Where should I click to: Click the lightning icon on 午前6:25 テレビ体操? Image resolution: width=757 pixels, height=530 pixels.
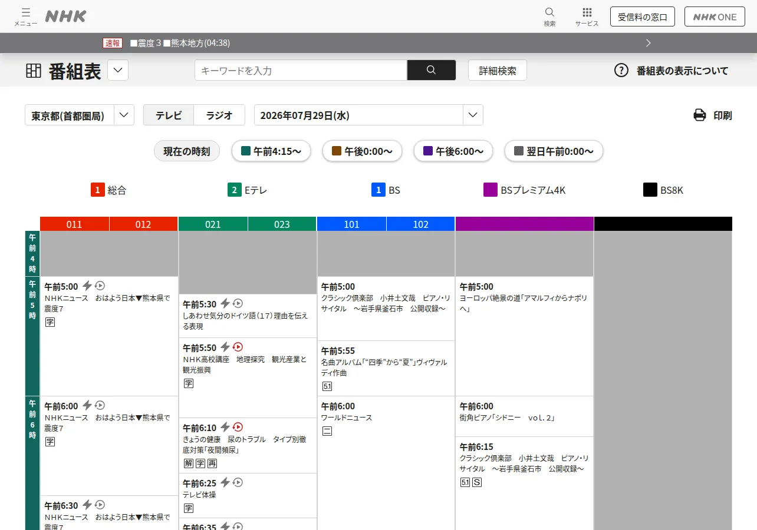225,482
